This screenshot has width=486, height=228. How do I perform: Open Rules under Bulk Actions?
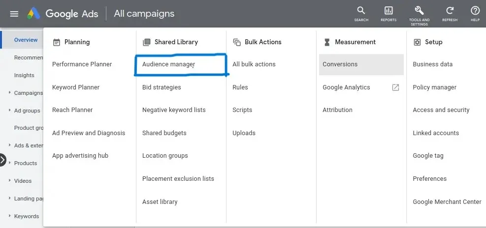click(x=240, y=87)
